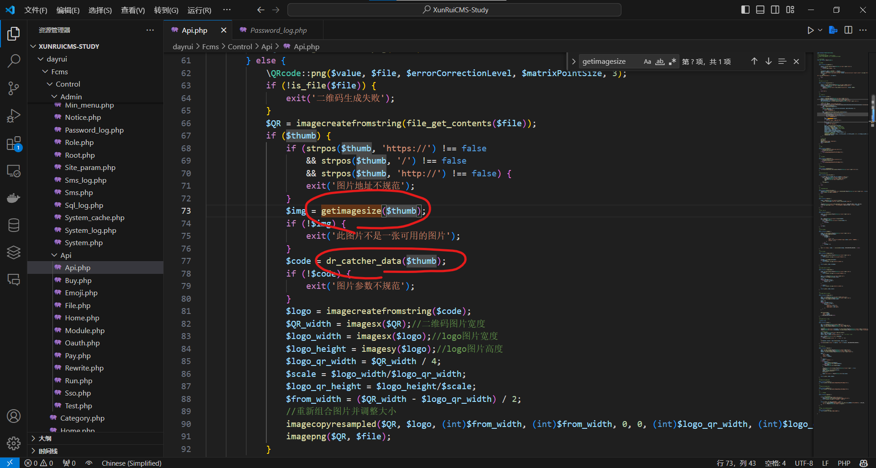Open the chat view icon

pyautogui.click(x=14, y=279)
